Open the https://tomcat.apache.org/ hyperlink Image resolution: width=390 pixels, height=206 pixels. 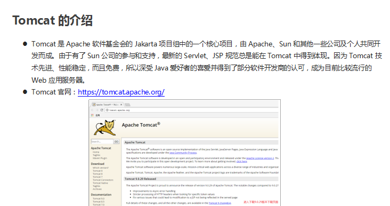click(121, 92)
